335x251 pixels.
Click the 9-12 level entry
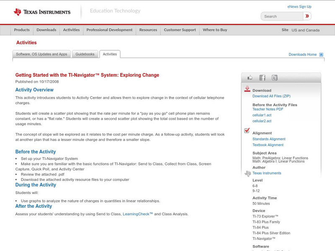tap(256, 191)
